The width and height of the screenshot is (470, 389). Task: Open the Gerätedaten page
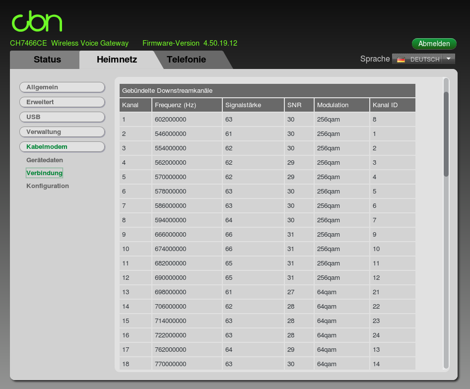click(x=44, y=160)
